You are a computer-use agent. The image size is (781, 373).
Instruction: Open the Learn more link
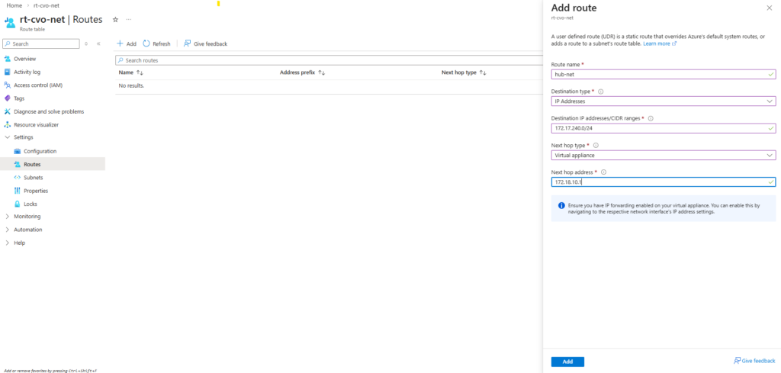click(660, 43)
